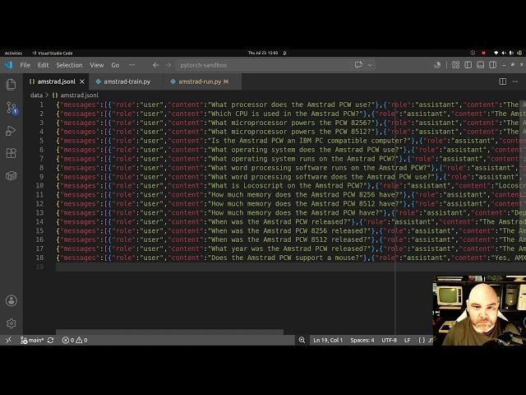Click text "What processor does the Amstrad PCW use?"
This screenshot has height=395, width=526.
291,105
